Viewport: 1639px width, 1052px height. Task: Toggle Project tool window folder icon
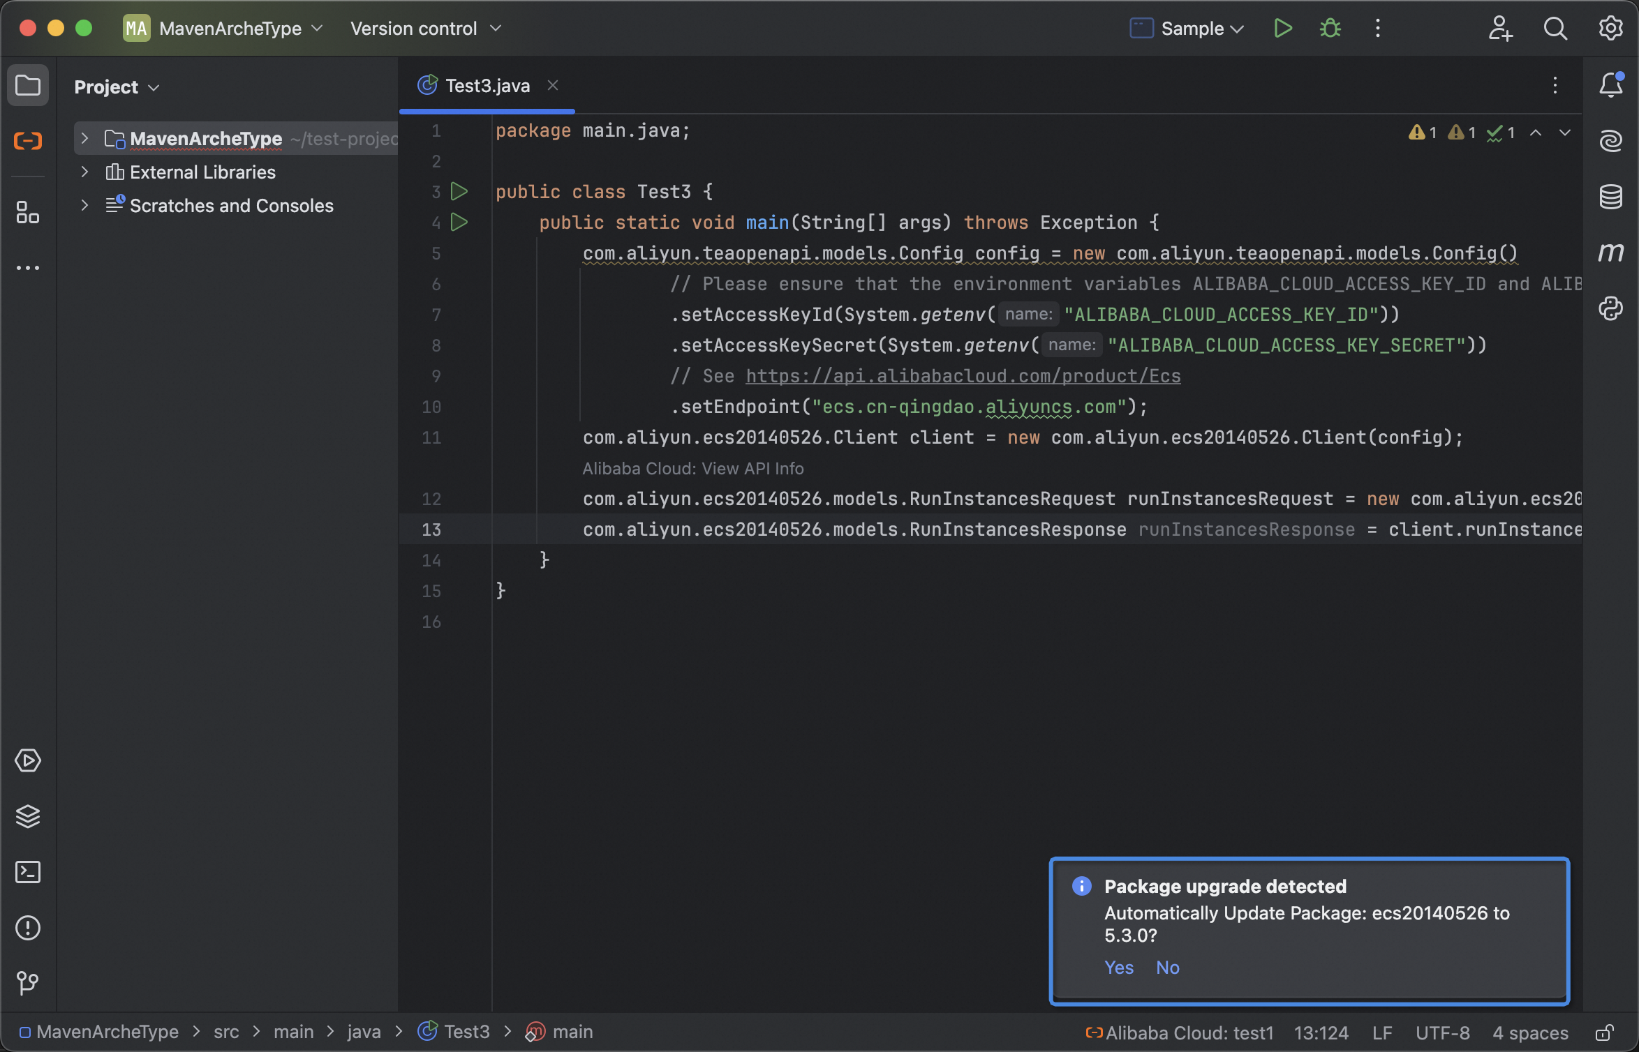click(x=28, y=86)
